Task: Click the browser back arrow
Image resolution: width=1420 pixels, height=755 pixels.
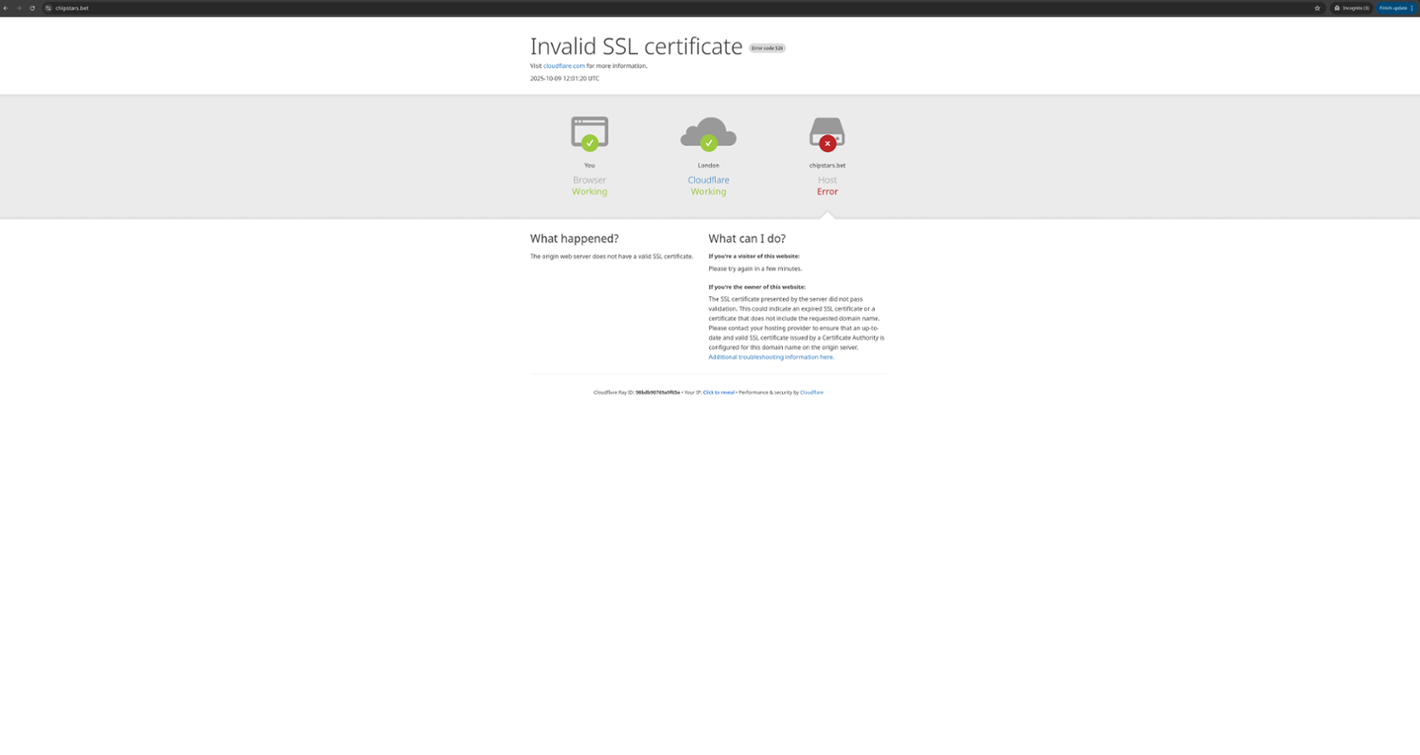Action: [x=6, y=8]
